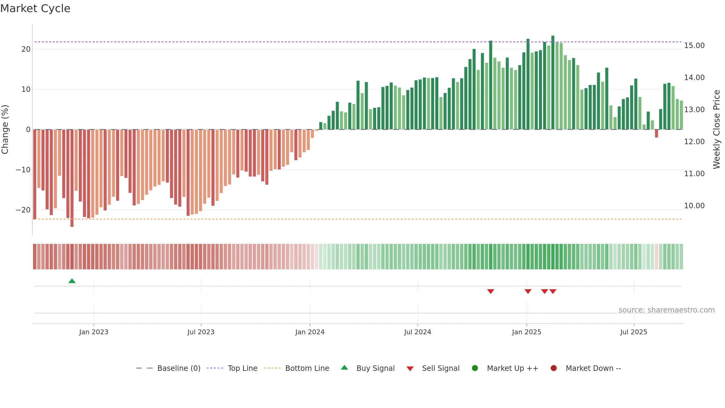Click the green buy signal triangle near Jan 2023
Viewport: 725px width, 408px height.
[x=72, y=281]
